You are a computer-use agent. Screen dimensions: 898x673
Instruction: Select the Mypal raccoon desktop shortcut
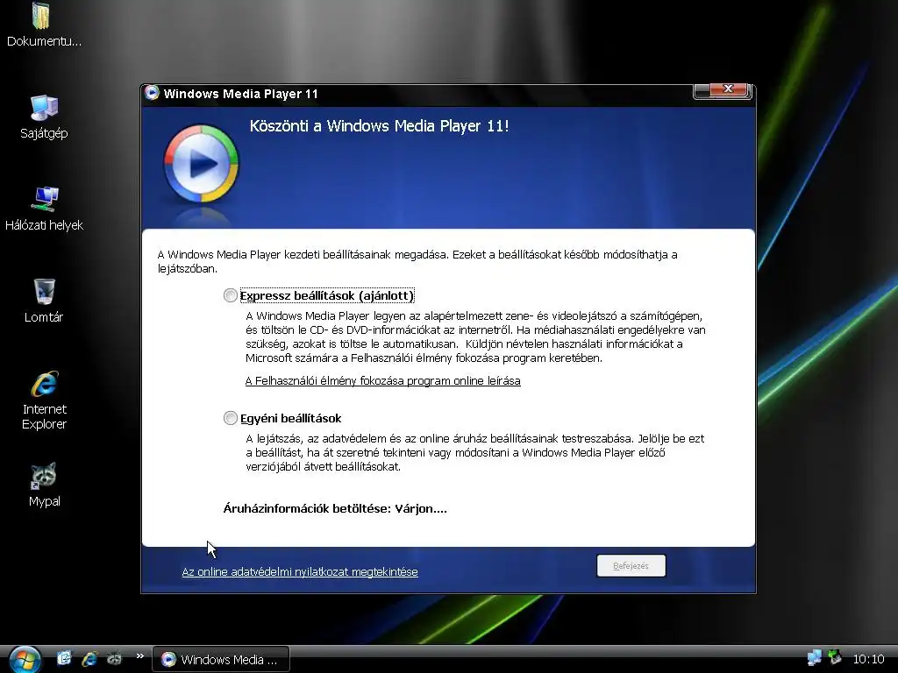click(44, 476)
